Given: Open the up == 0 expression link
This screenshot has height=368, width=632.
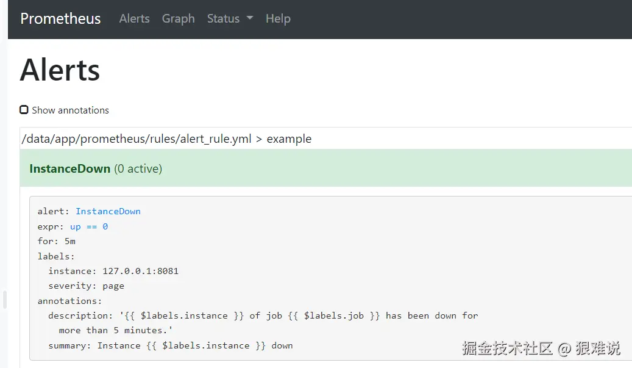Looking at the screenshot, I should [89, 226].
